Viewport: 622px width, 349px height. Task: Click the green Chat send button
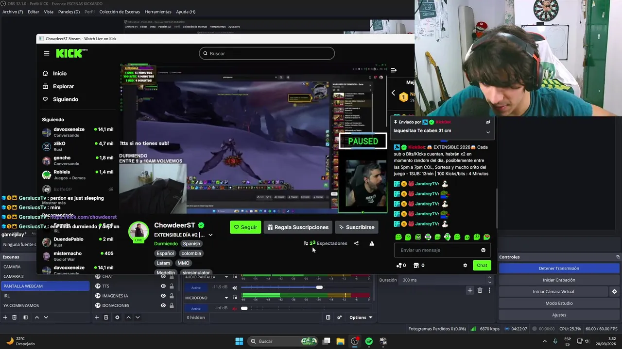coord(482,265)
